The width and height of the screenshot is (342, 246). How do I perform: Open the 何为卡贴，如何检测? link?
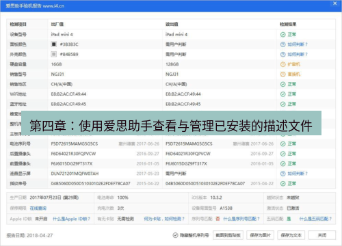(164, 219)
